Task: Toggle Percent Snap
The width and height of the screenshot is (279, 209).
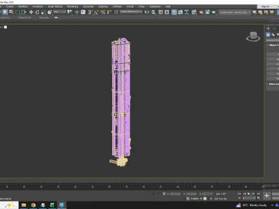Action: 103,12
